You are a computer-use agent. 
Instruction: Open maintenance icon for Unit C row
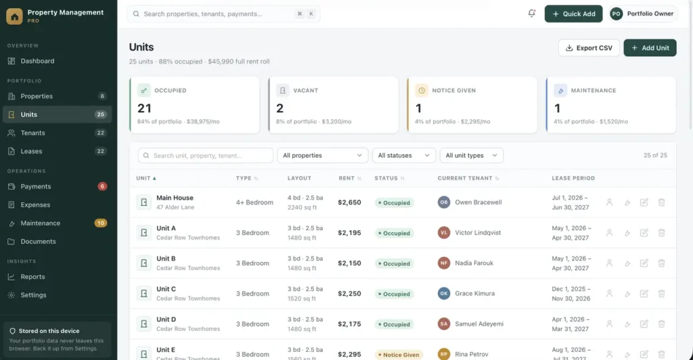[x=627, y=294]
